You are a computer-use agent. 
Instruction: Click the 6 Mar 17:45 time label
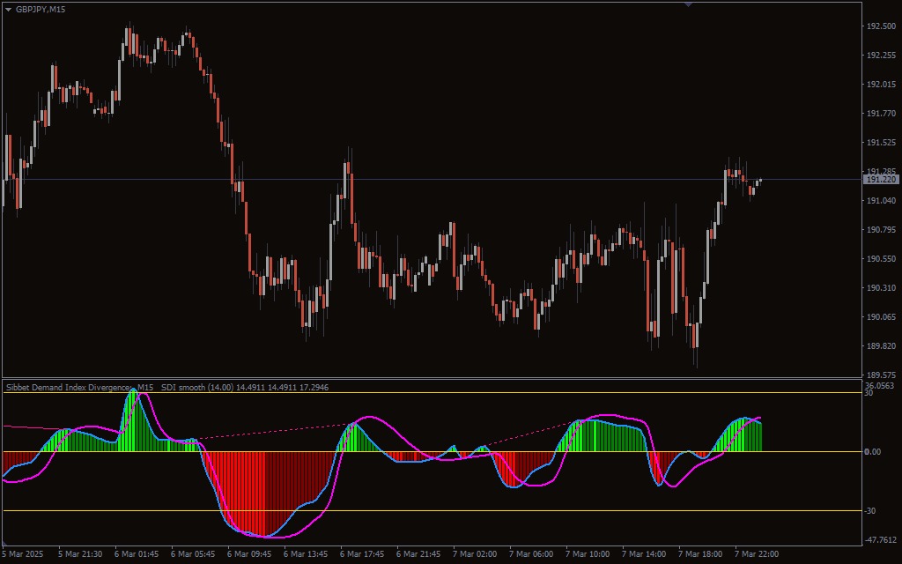click(362, 554)
